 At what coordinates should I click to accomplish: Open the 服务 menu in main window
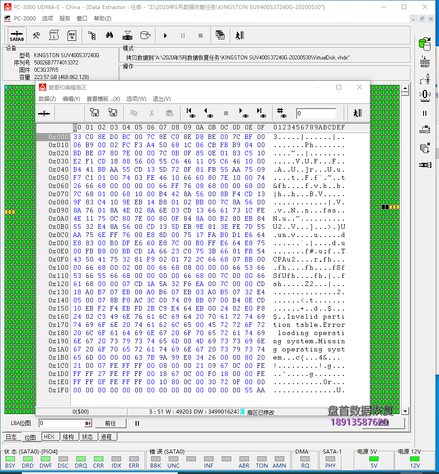pyautogui.click(x=64, y=19)
